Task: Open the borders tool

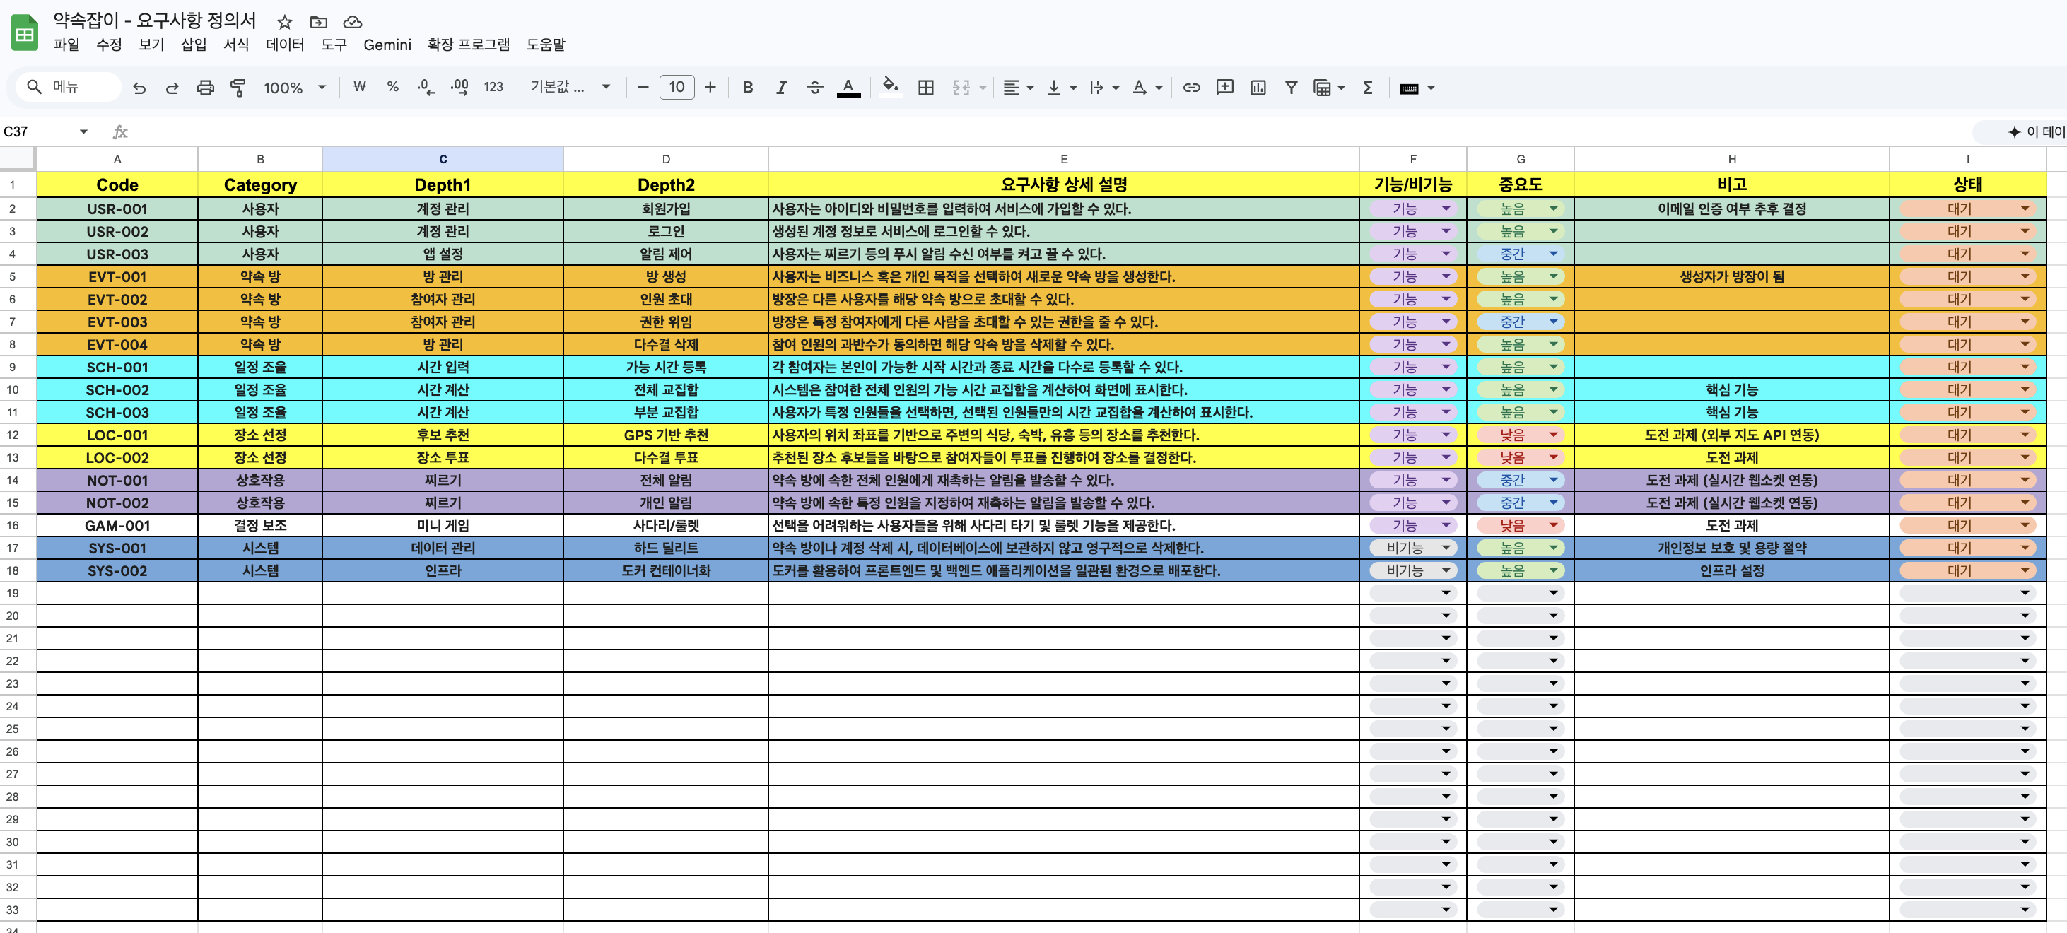Action: click(925, 88)
